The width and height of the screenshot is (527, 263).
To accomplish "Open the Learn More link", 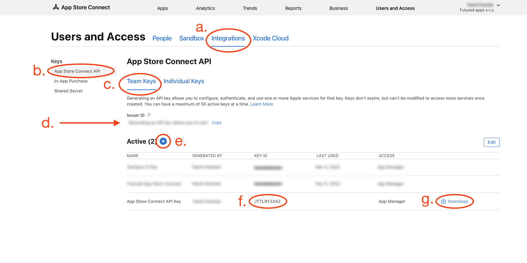I will (x=262, y=104).
